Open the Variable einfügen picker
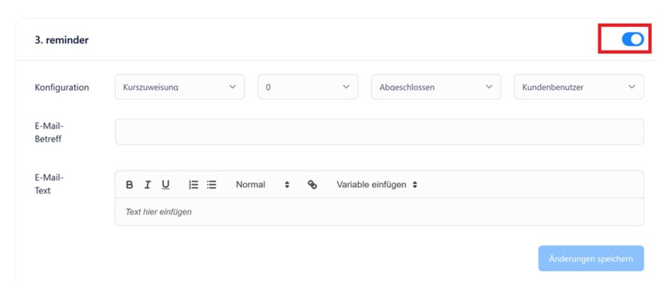 [377, 185]
